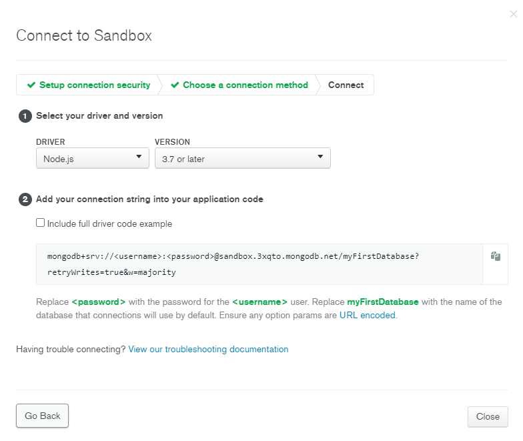This screenshot has height=441, width=523.
Task: Switch to Choose a connection method step
Action: [245, 85]
